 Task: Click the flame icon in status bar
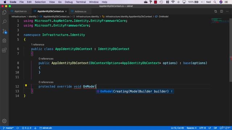pos(35,128)
